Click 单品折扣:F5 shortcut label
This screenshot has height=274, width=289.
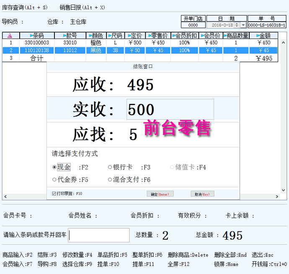click(112, 255)
